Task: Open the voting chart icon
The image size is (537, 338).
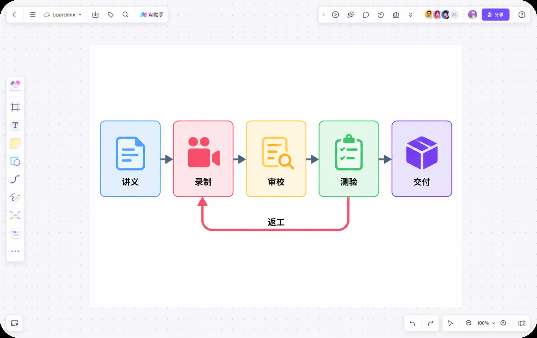Action: coord(396,15)
